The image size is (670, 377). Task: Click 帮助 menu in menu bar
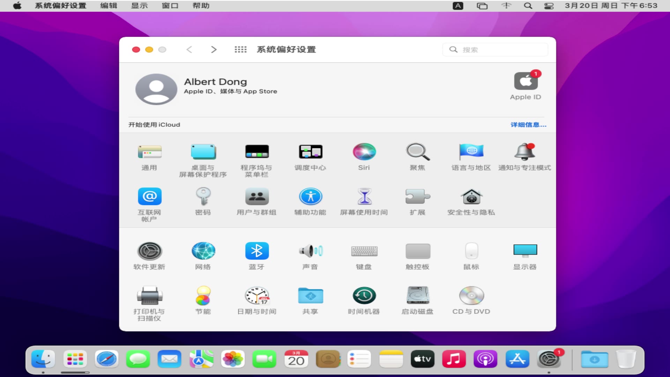tap(201, 6)
